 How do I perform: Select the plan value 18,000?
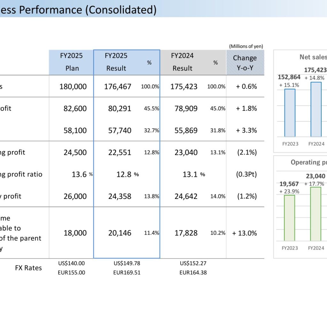point(75,233)
